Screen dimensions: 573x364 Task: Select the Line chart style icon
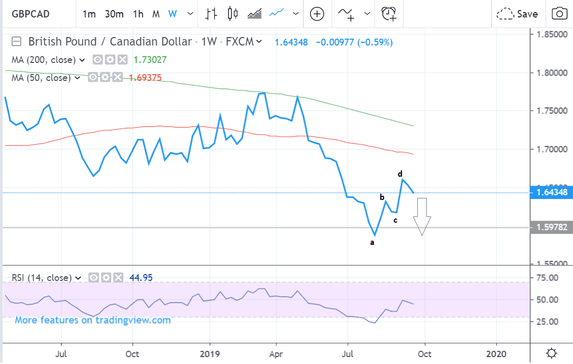[x=276, y=14]
